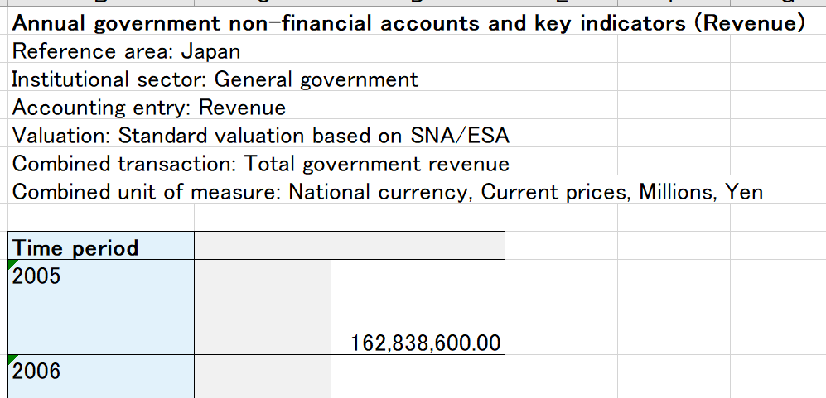Viewport: 826px width, 398px height.
Task: Click the Accounting entry: Revenue cell
Action: point(149,108)
